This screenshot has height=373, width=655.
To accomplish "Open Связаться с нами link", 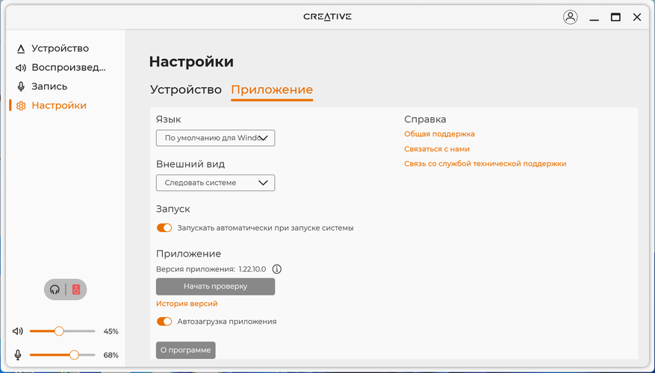I will [x=437, y=149].
